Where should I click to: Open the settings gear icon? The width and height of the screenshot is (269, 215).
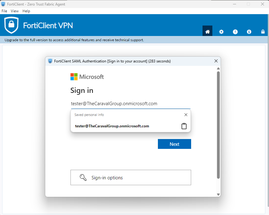pos(221,32)
